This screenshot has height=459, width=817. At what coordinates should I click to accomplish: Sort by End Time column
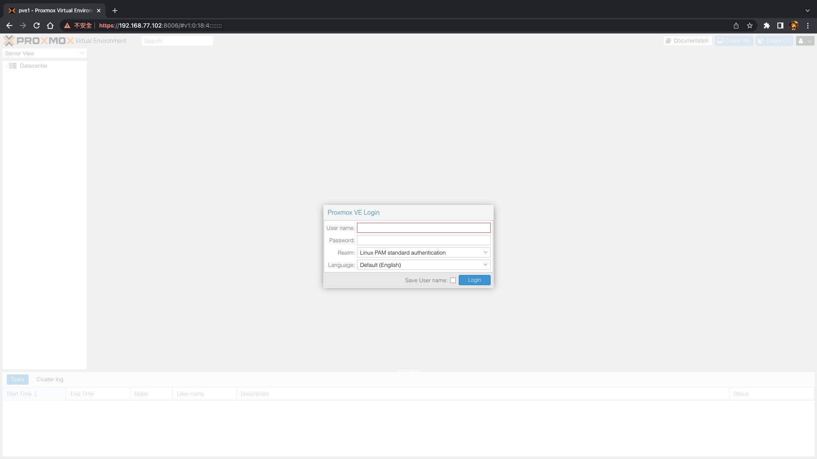98,394
